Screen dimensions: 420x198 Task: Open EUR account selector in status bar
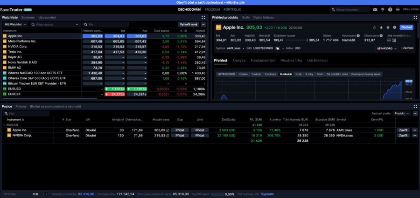[x=35, y=194]
